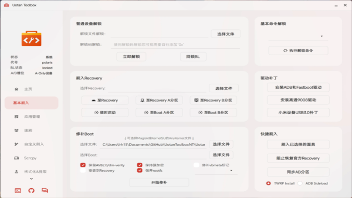Go to the 主页 home page

31,89
